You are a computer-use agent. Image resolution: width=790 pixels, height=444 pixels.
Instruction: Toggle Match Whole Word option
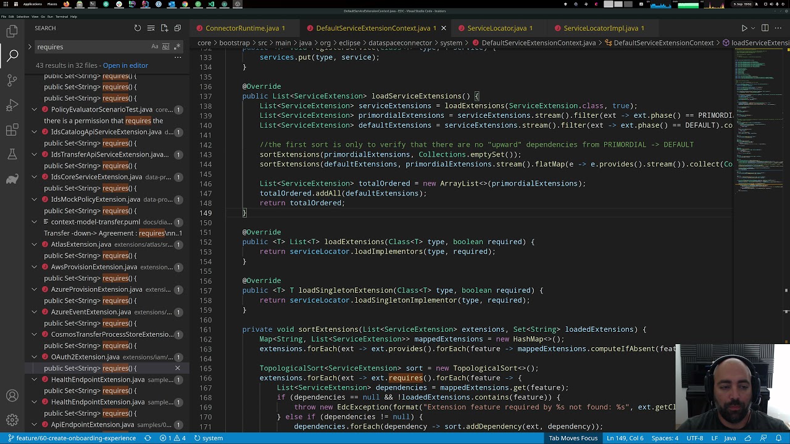166,47
